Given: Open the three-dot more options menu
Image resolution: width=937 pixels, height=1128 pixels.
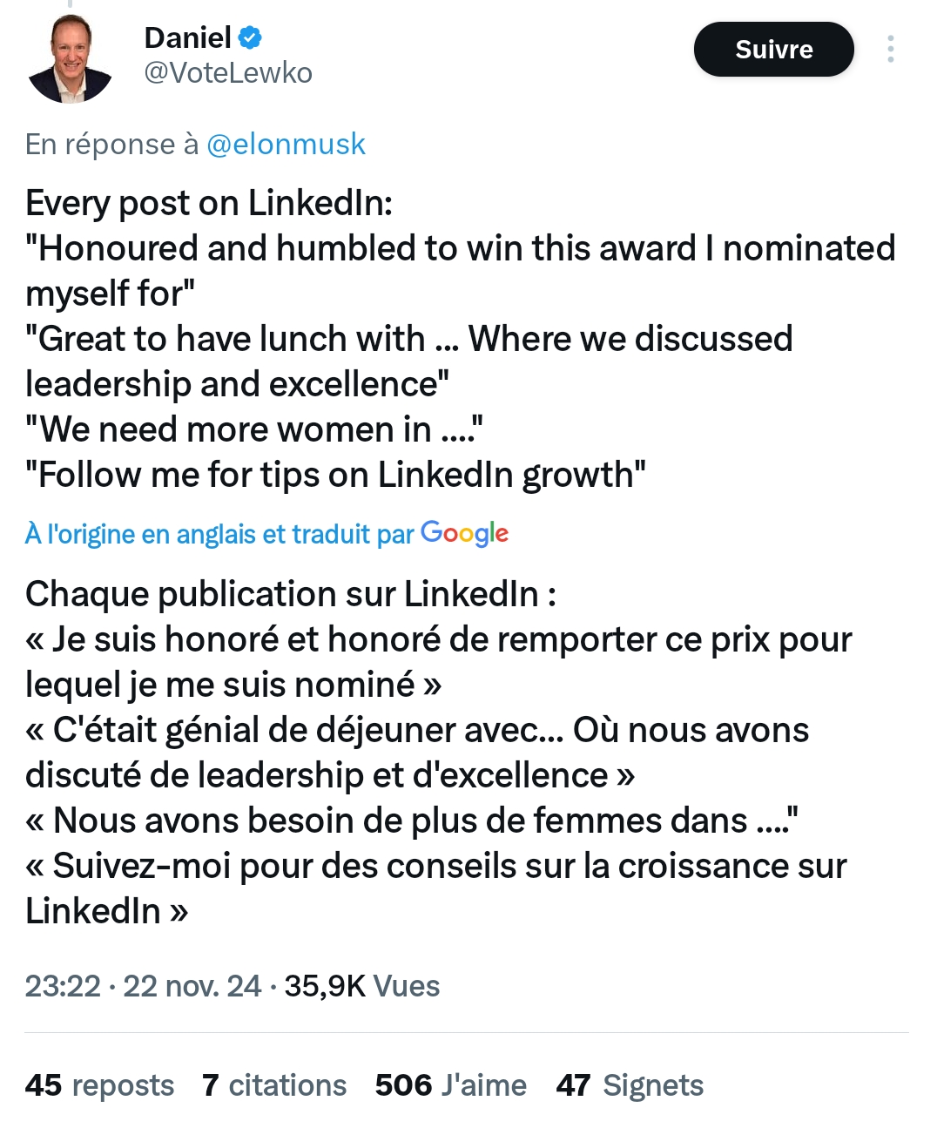Looking at the screenshot, I should coord(890,49).
